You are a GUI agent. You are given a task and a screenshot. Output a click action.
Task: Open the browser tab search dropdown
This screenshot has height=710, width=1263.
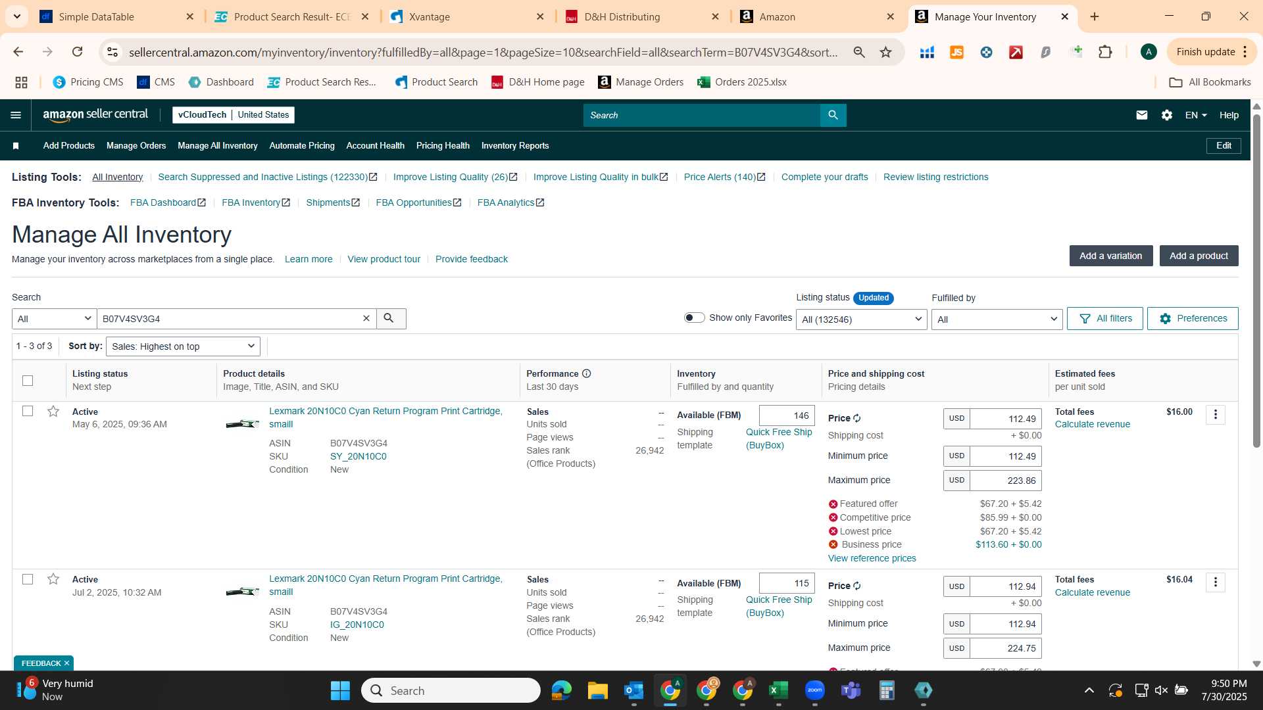click(17, 16)
